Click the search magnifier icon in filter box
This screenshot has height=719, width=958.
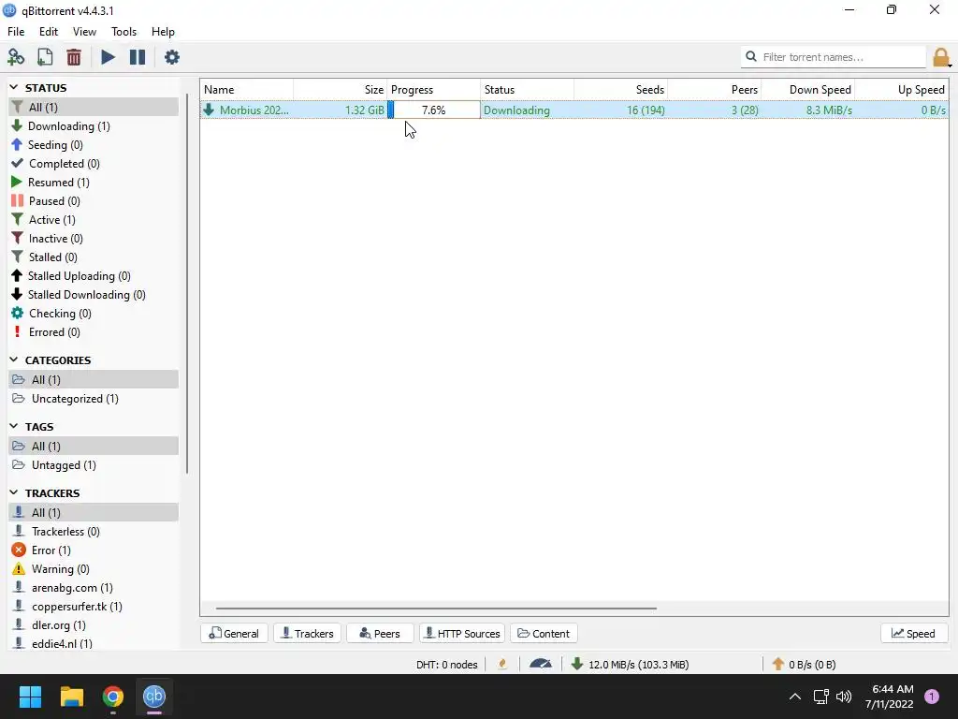coord(751,56)
